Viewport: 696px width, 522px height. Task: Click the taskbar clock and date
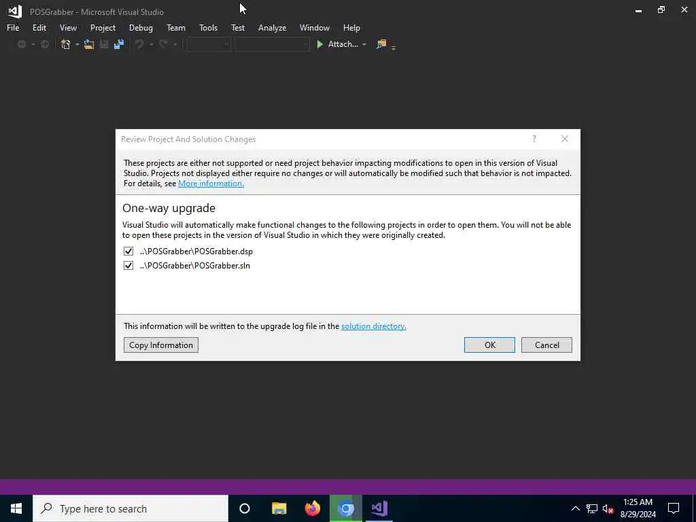click(638, 508)
